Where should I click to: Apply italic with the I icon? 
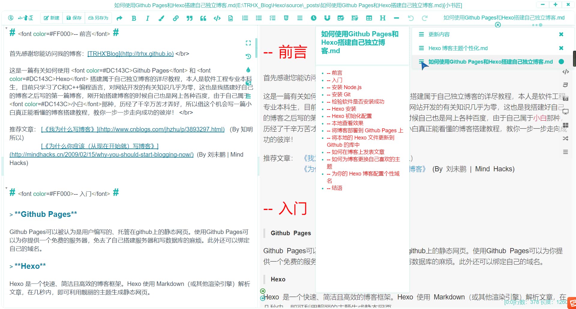147,18
